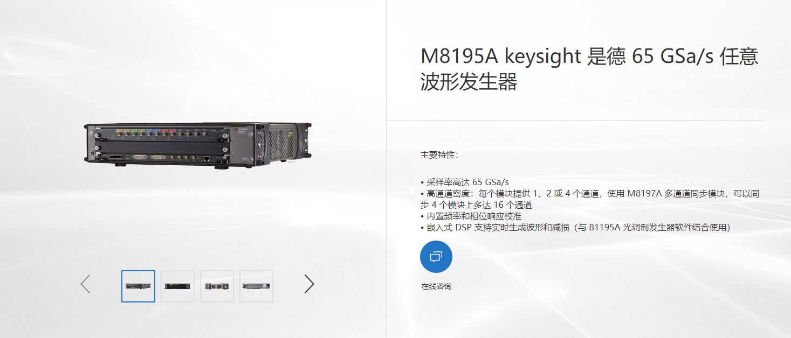Select the highlighted first angled-view thumbnail
791x338 pixels.
click(x=138, y=286)
